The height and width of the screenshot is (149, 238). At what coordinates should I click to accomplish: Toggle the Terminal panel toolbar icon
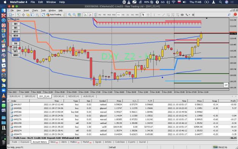pyautogui.click(x=32, y=15)
